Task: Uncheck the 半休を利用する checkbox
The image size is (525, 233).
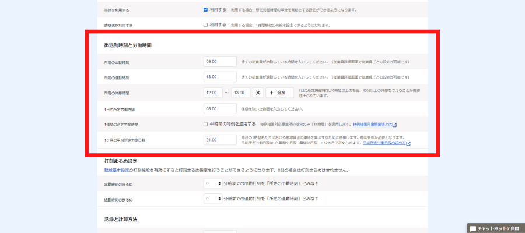Action: [x=205, y=10]
